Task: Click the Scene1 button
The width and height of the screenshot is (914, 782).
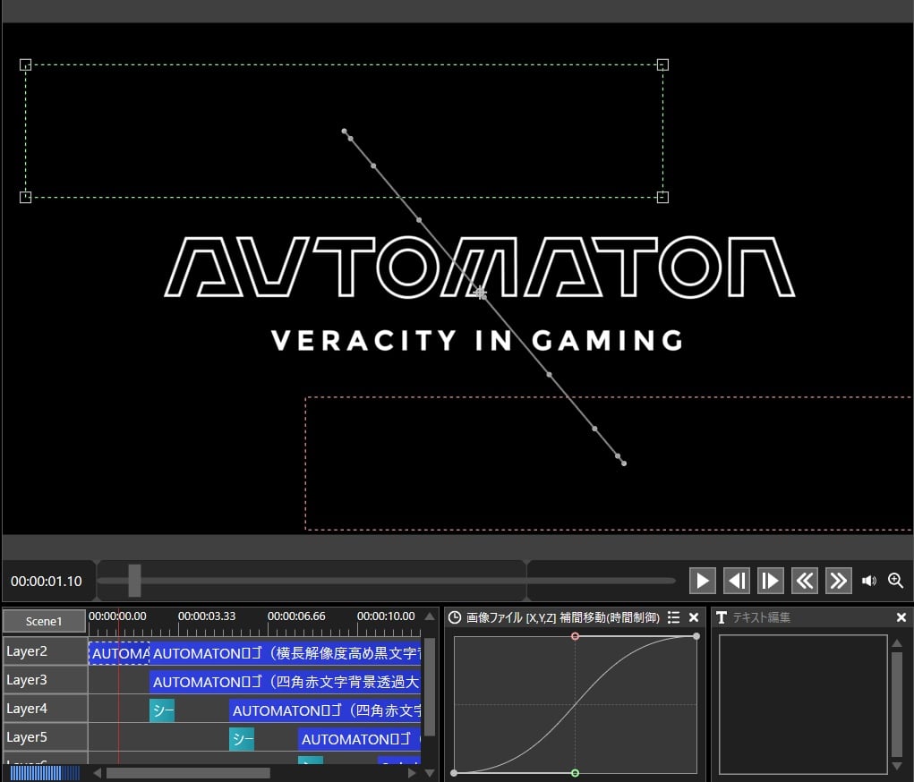Action: 44,621
